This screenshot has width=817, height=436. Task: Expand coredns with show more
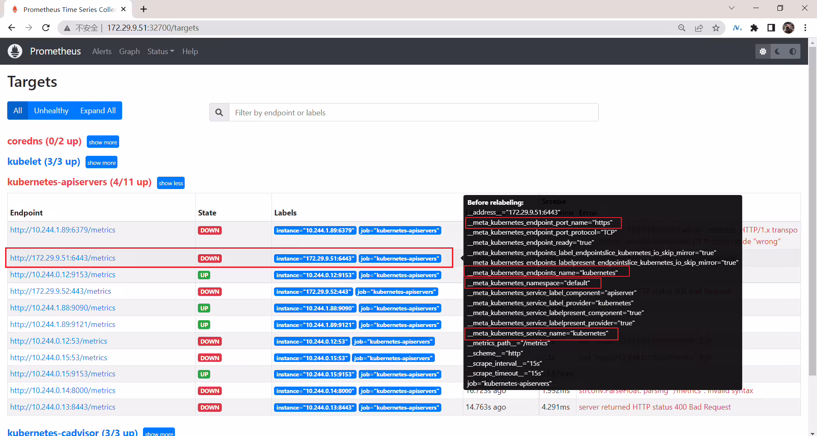pyautogui.click(x=103, y=142)
